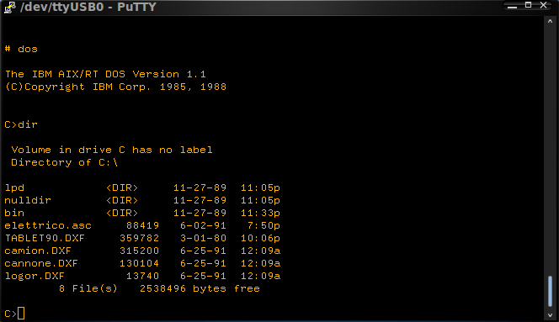Click the '# dos' command line
Image resolution: width=559 pixels, height=322 pixels.
[x=21, y=49]
